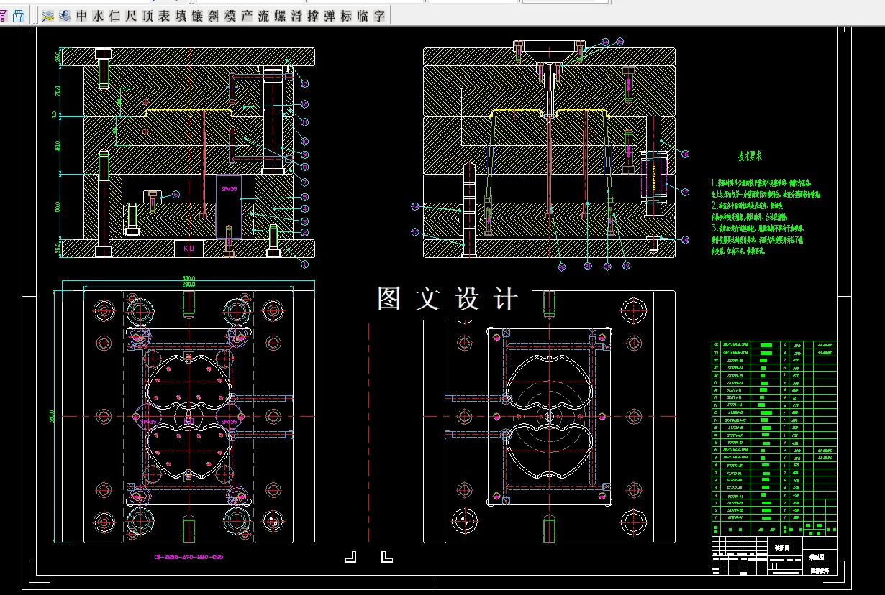Click part balloon number 5
Screen dimensions: 885x595
[305, 197]
